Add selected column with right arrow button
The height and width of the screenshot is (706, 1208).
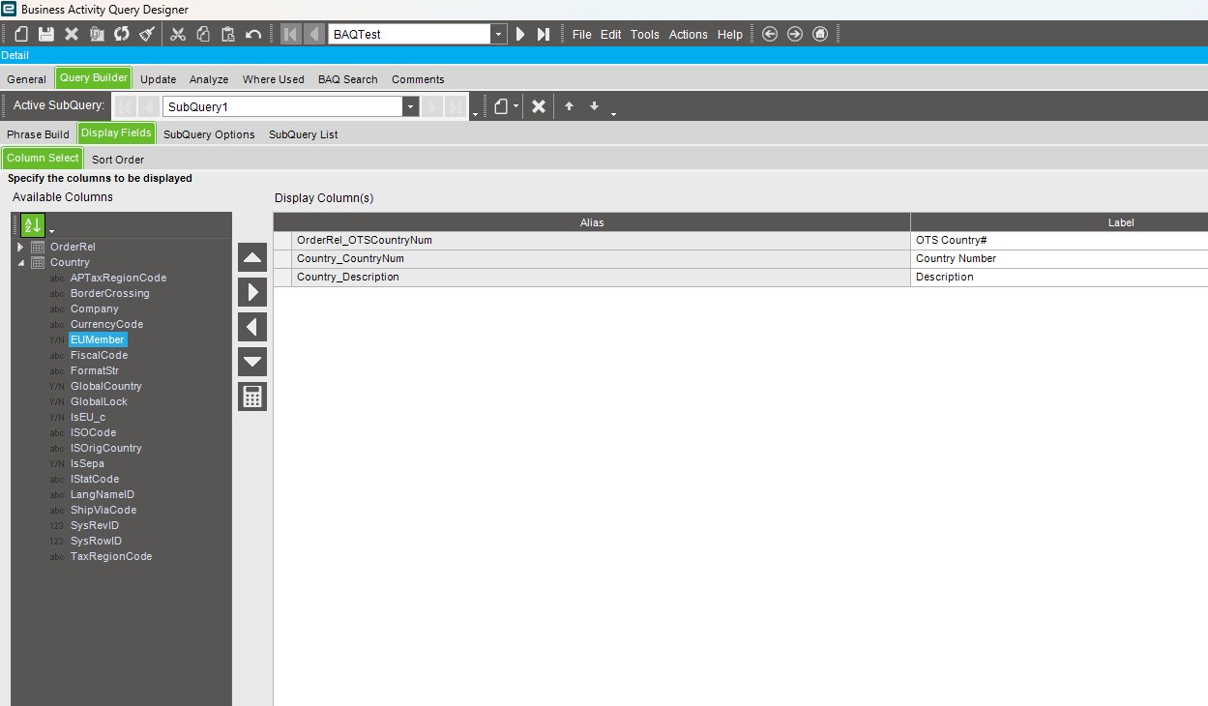(252, 292)
